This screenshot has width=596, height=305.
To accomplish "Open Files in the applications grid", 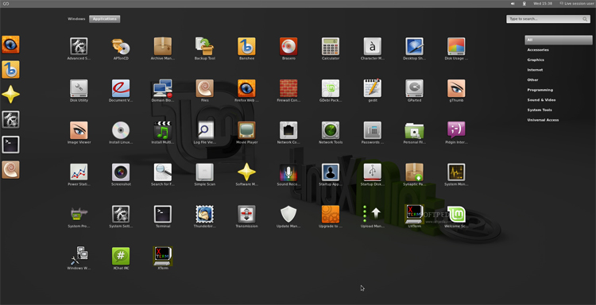I will tap(205, 88).
